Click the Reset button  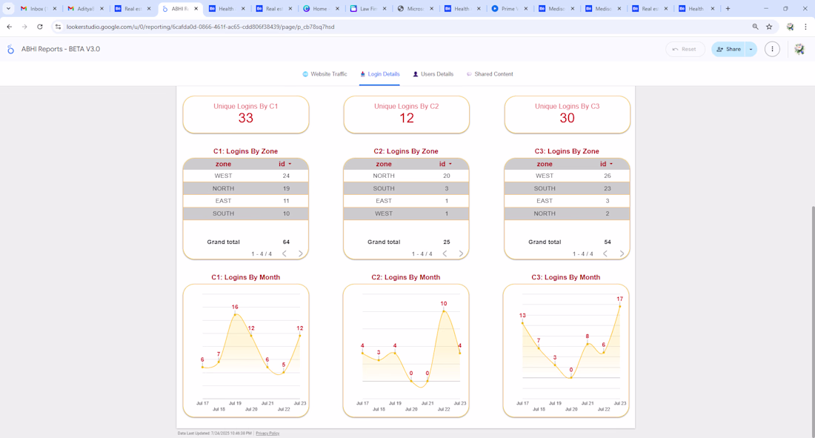click(685, 50)
